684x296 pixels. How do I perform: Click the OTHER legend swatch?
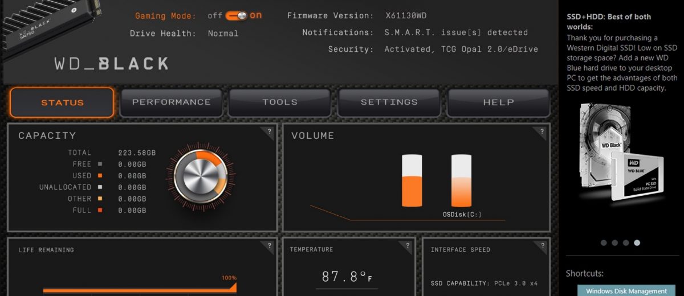click(x=100, y=199)
